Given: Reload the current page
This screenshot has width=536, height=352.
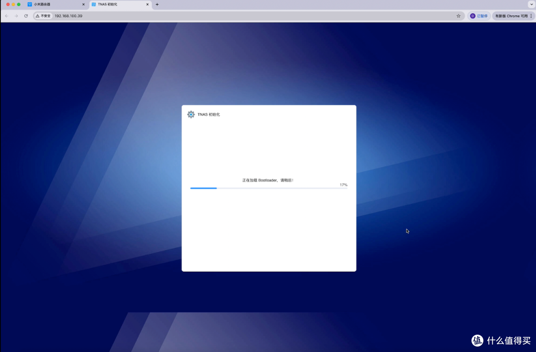Looking at the screenshot, I should pos(26,16).
